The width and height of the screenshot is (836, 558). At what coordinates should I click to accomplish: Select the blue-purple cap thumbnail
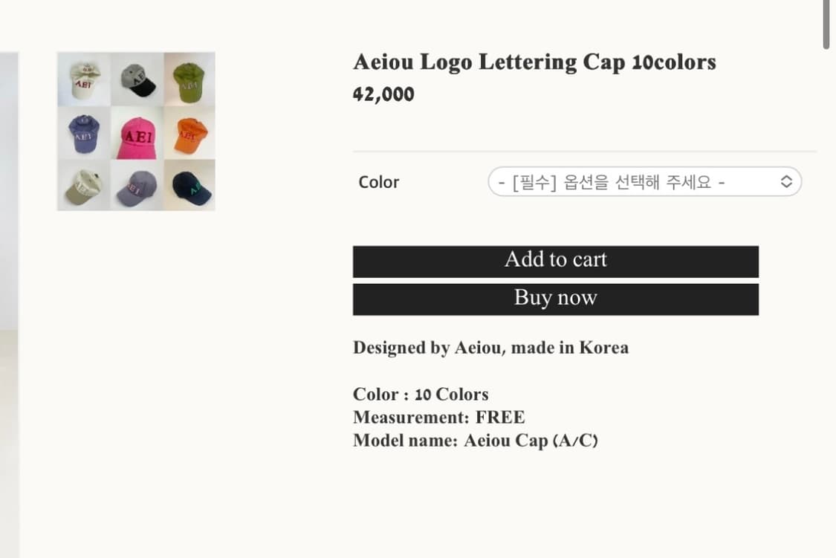click(82, 131)
